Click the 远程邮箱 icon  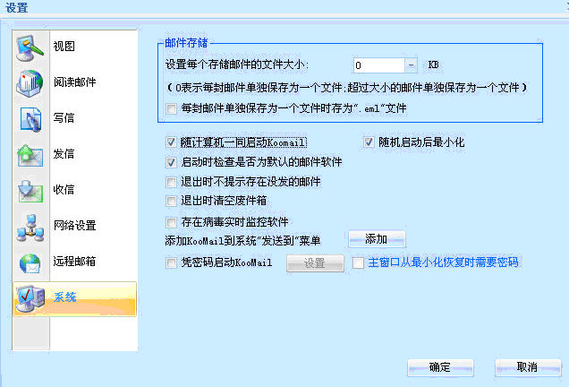click(30, 262)
